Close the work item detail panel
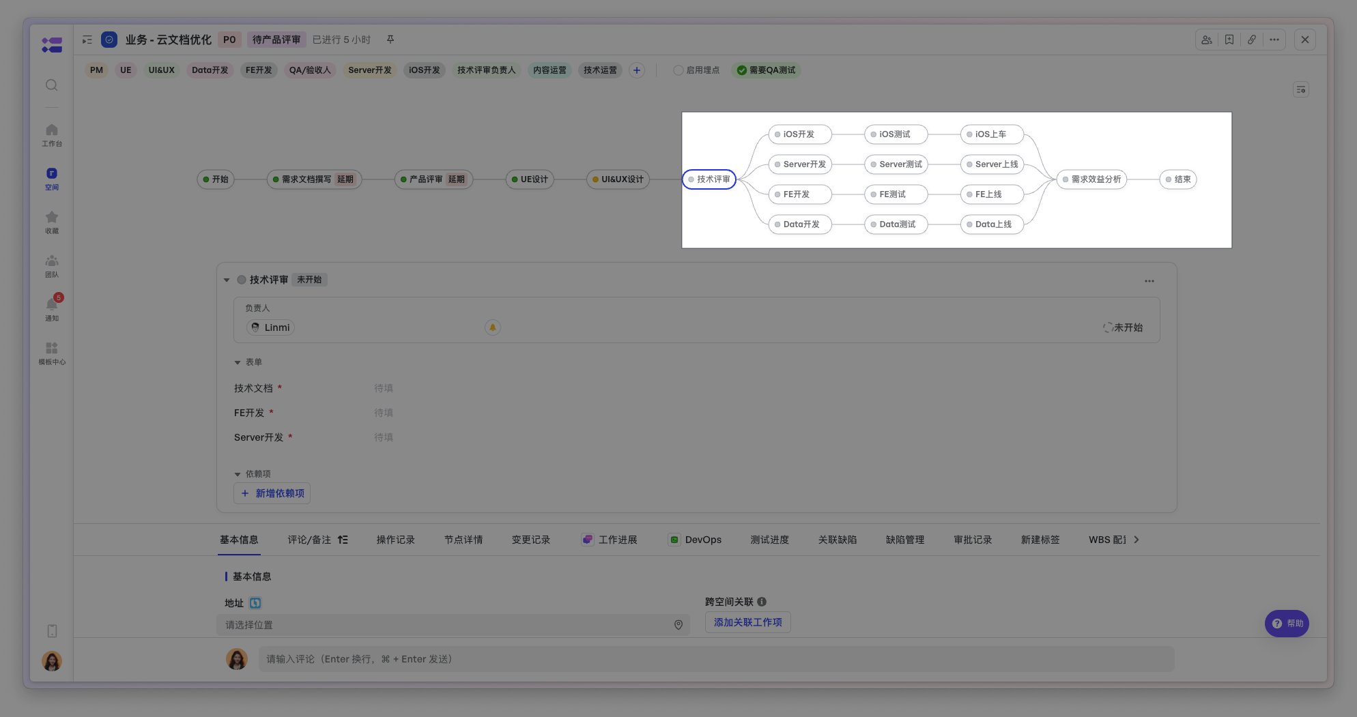This screenshot has height=717, width=1357. click(1305, 40)
